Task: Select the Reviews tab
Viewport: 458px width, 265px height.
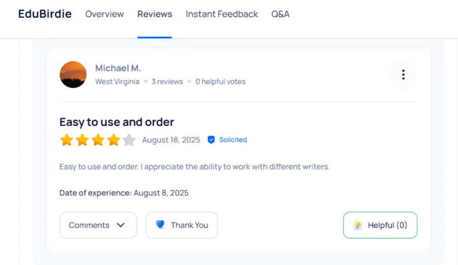Action: click(155, 14)
